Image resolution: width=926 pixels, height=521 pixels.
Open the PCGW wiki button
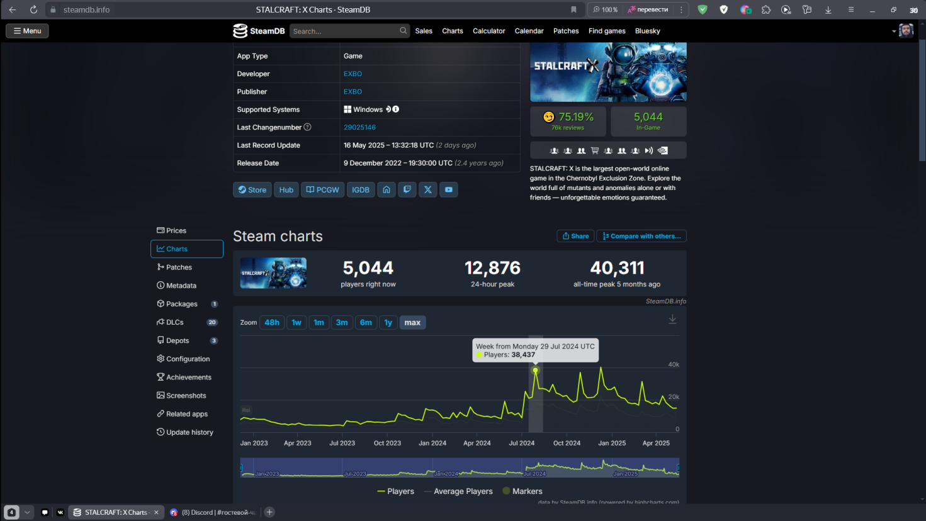pyautogui.click(x=322, y=189)
